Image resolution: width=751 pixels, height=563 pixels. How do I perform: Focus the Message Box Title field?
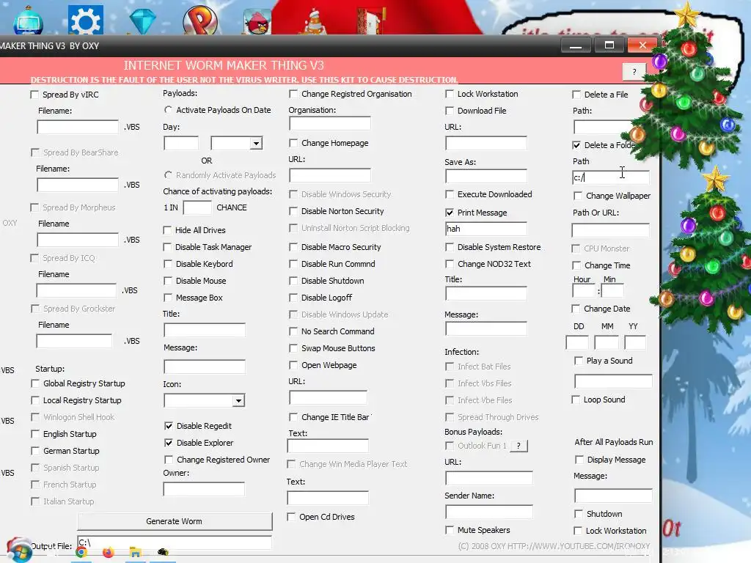click(x=205, y=330)
